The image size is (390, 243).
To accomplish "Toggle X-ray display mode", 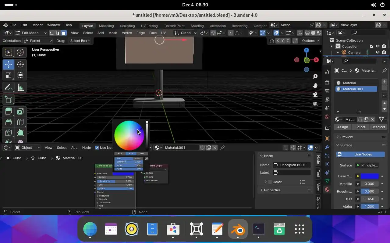I will pyautogui.click(x=300, y=33).
